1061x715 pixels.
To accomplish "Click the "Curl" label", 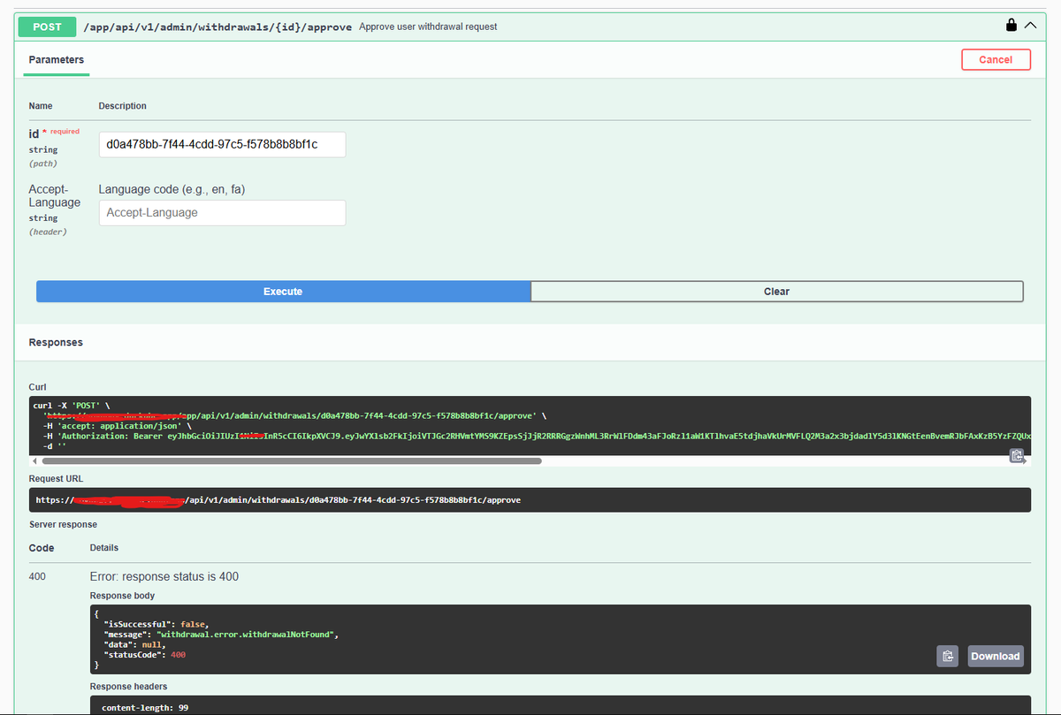I will [x=38, y=387].
